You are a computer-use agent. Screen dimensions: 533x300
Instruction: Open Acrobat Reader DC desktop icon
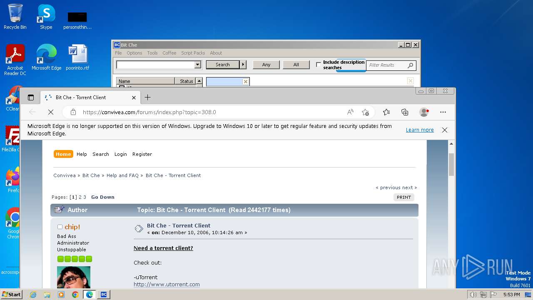15,60
